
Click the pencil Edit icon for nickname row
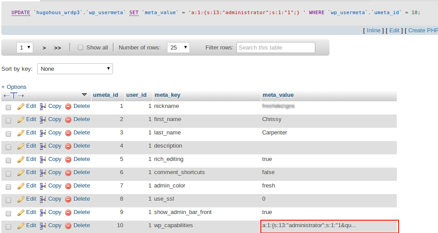coord(21,107)
